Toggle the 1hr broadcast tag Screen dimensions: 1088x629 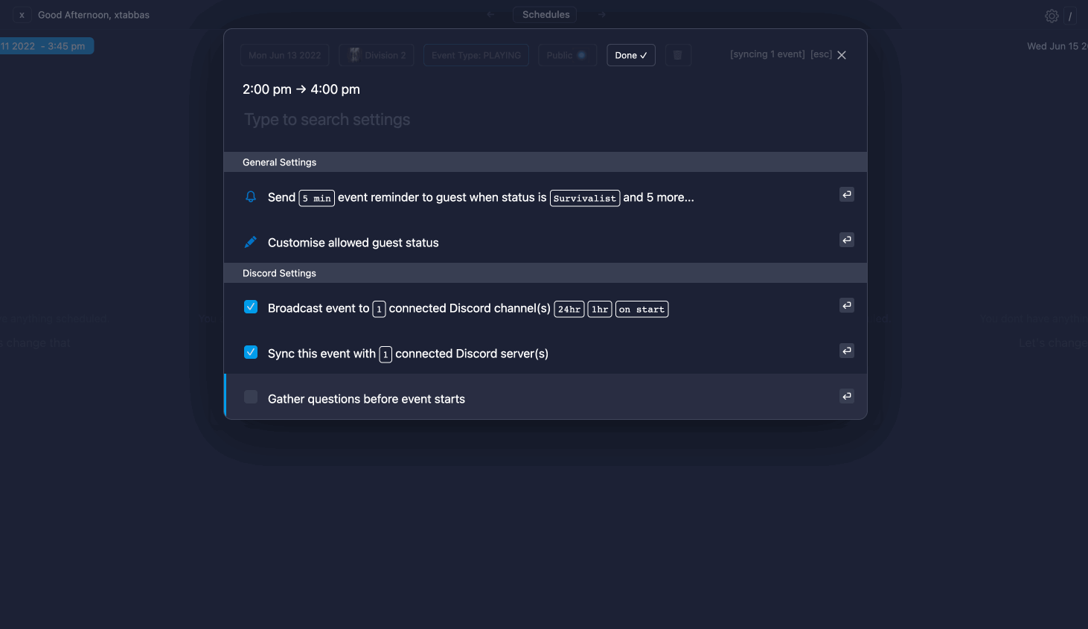(600, 309)
